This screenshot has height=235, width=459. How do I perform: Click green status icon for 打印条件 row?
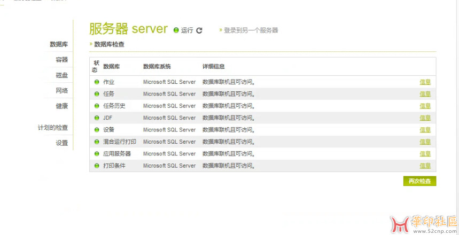pos(97,166)
